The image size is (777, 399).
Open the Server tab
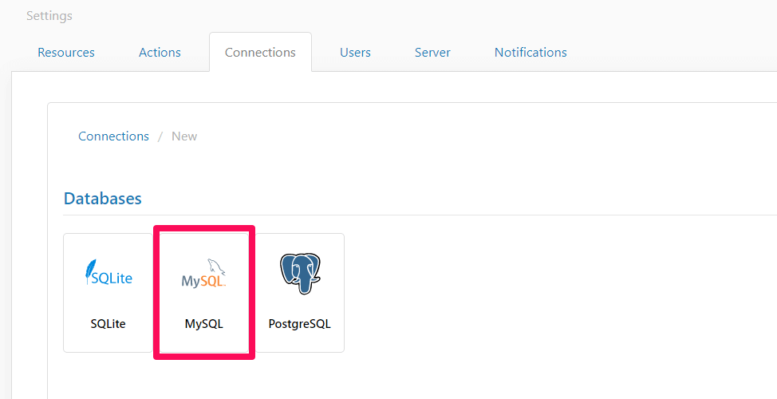point(432,53)
